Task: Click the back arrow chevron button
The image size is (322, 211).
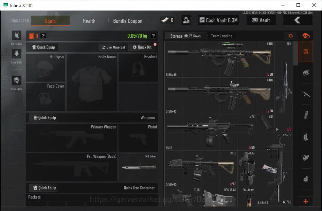Action: click(298, 20)
